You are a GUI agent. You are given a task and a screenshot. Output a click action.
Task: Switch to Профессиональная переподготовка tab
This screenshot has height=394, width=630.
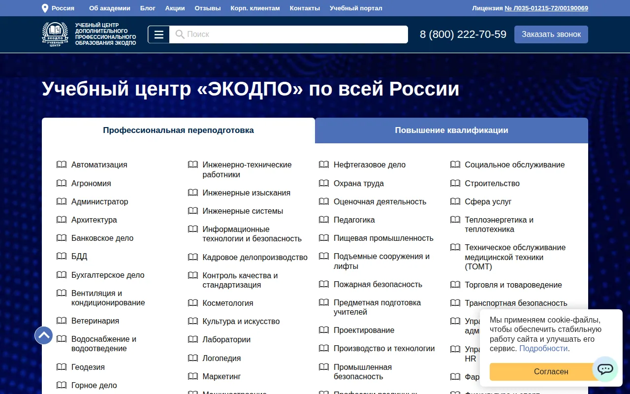(x=178, y=131)
